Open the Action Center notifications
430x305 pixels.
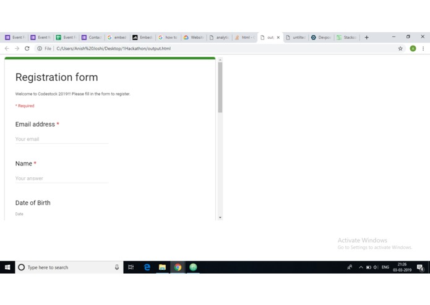420,267
